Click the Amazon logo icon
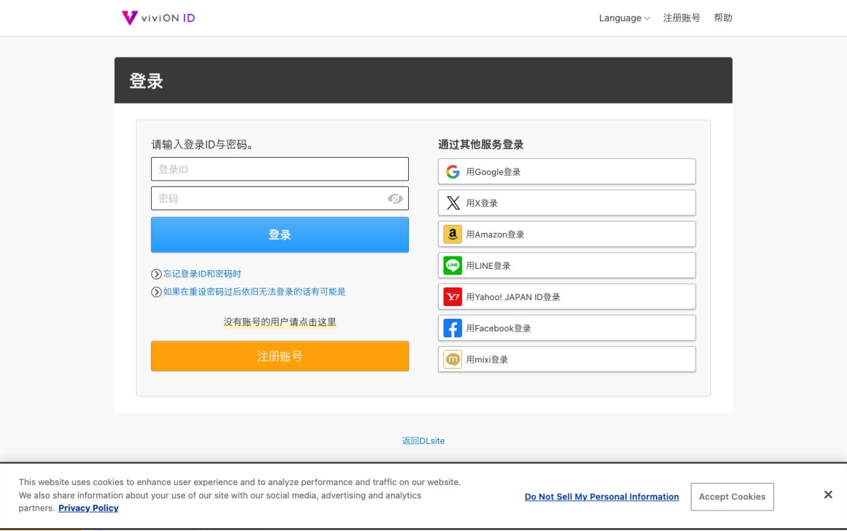The image size is (847, 531). pyautogui.click(x=453, y=234)
